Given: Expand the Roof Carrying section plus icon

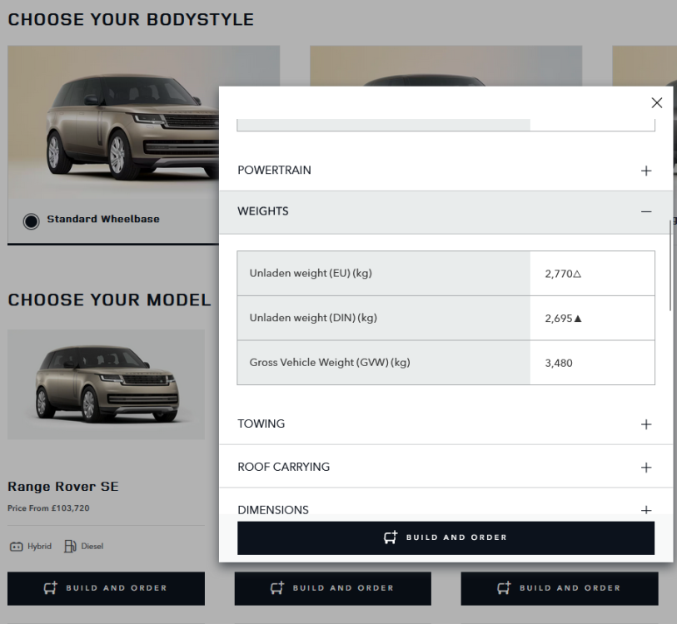Looking at the screenshot, I should tap(646, 468).
